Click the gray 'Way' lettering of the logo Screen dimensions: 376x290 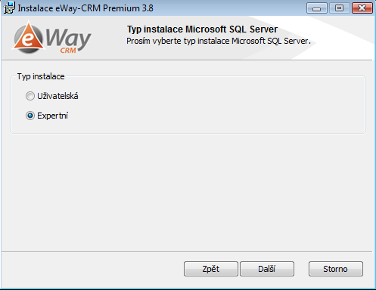68,39
